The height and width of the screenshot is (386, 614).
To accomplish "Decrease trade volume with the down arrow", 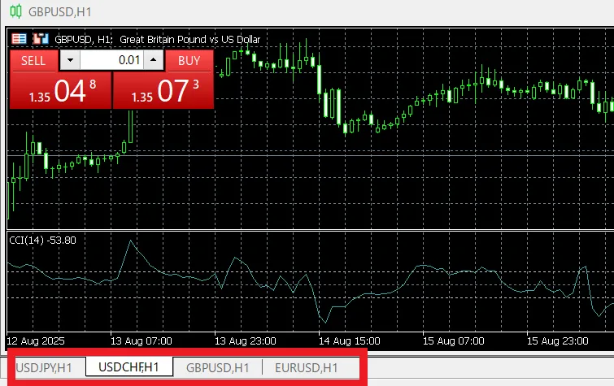I will [71, 61].
